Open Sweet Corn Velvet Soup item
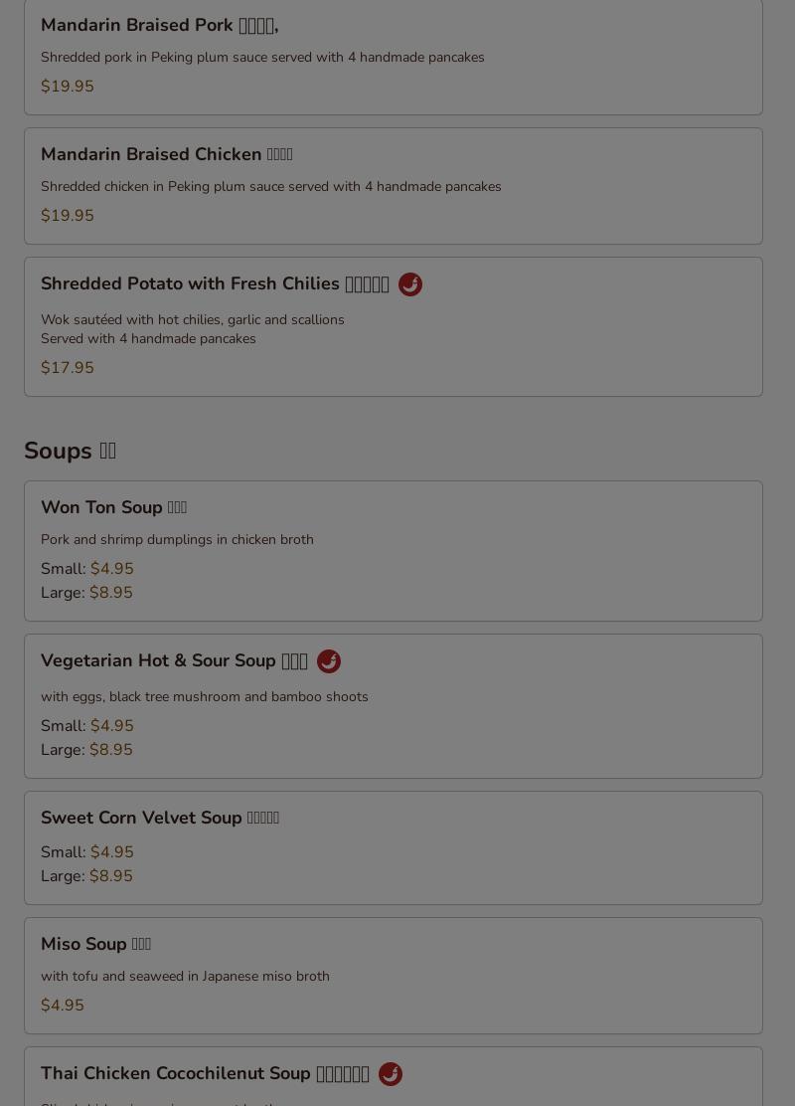Screen dimensions: 795x1106 (159, 819)
